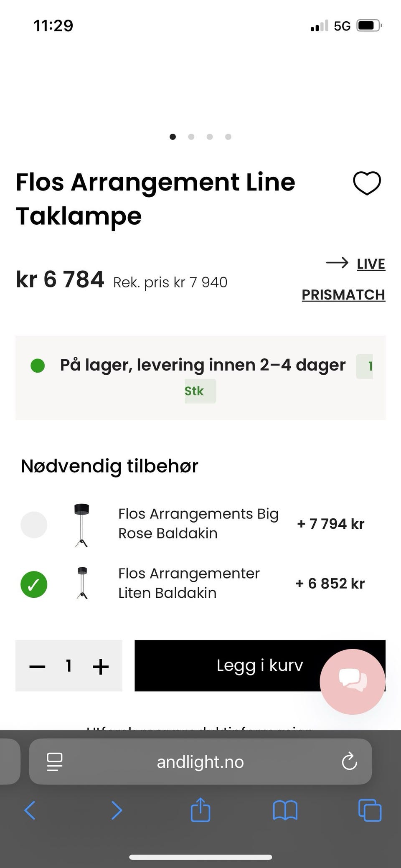Jump to fourth image carousel dot
Viewport: 401px width, 868px height.
(228, 137)
